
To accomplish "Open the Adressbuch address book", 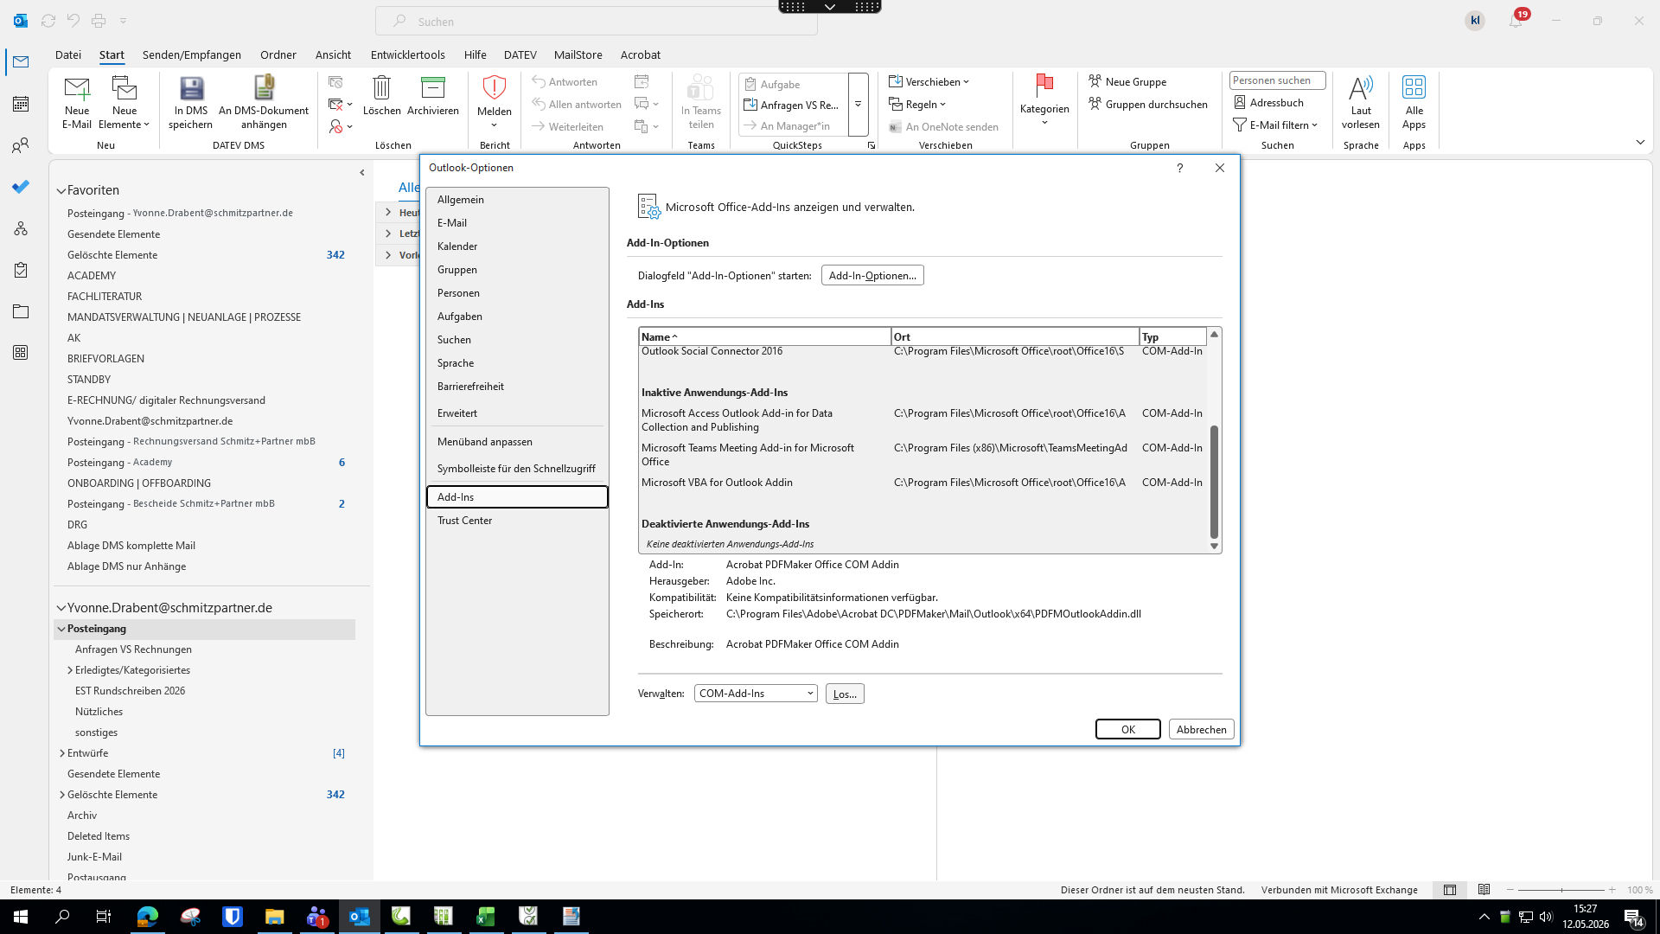I will click(x=1268, y=102).
